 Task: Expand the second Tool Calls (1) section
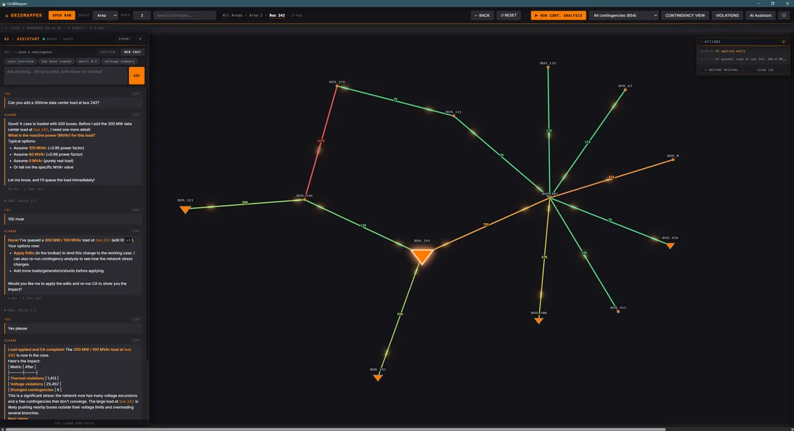tap(21, 310)
